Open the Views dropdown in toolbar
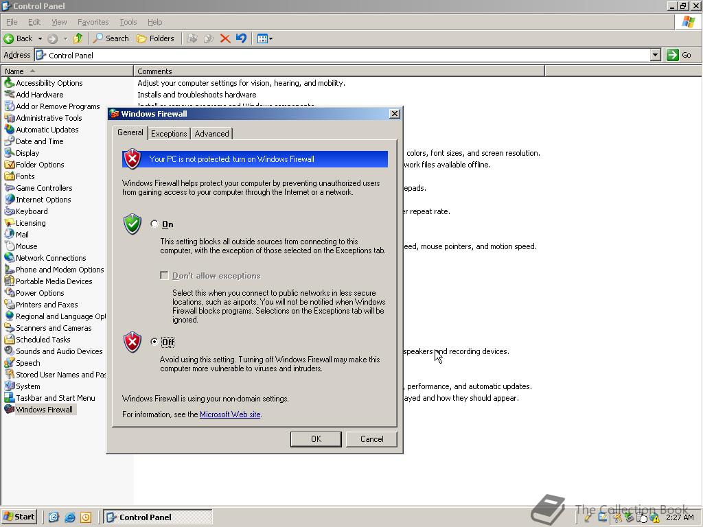The height and width of the screenshot is (527, 703). click(x=265, y=38)
